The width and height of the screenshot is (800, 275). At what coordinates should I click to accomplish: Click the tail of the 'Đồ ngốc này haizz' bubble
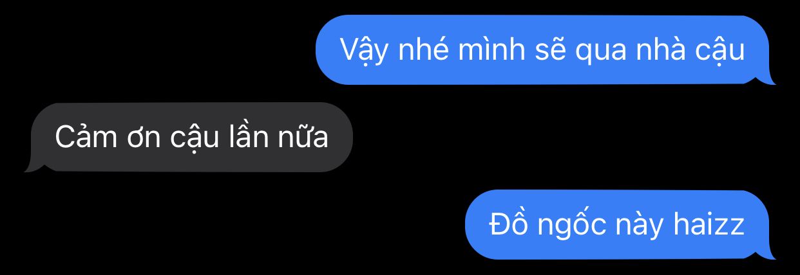point(767,253)
